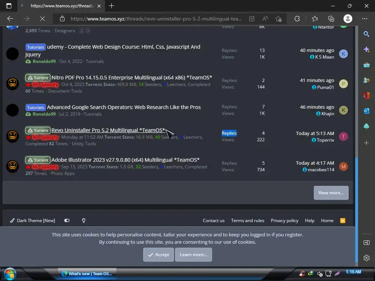This screenshot has width=375, height=281.
Task: Open Ronaldo99 profile on Google Search thread
Action: [x=44, y=114]
